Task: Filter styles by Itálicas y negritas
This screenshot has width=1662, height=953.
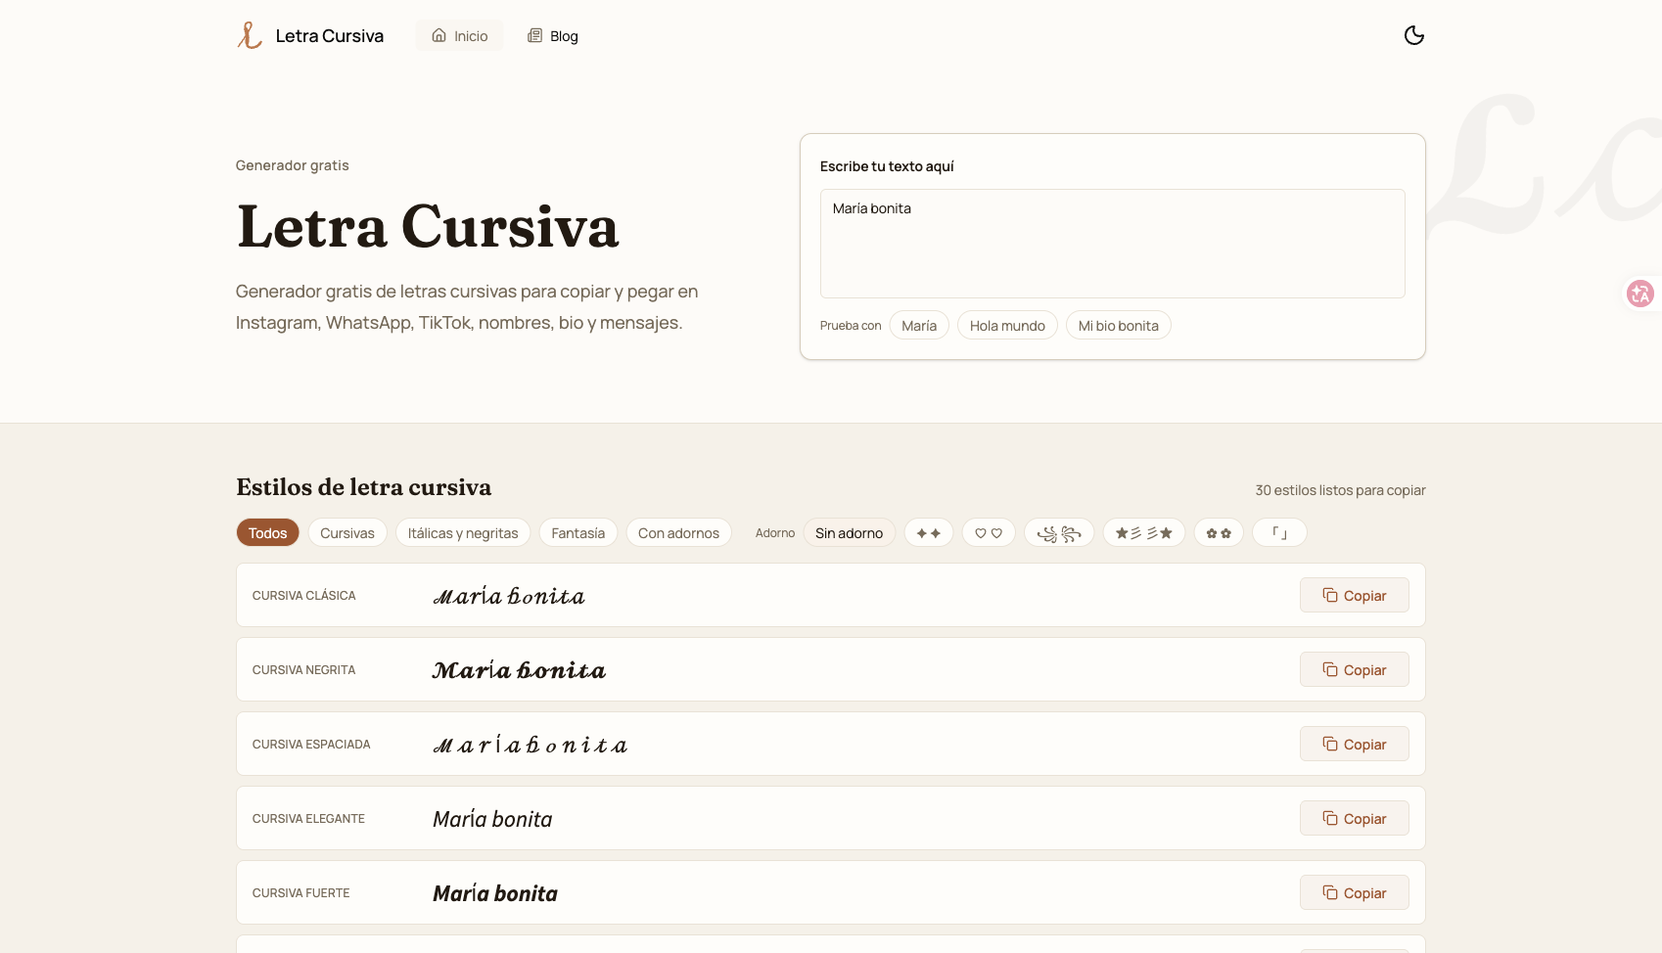Action: (x=463, y=533)
